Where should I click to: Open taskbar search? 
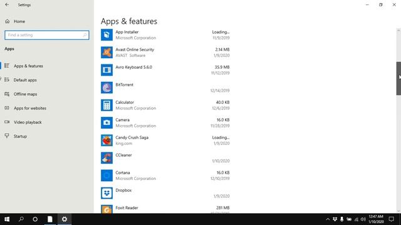pyautogui.click(x=21, y=219)
